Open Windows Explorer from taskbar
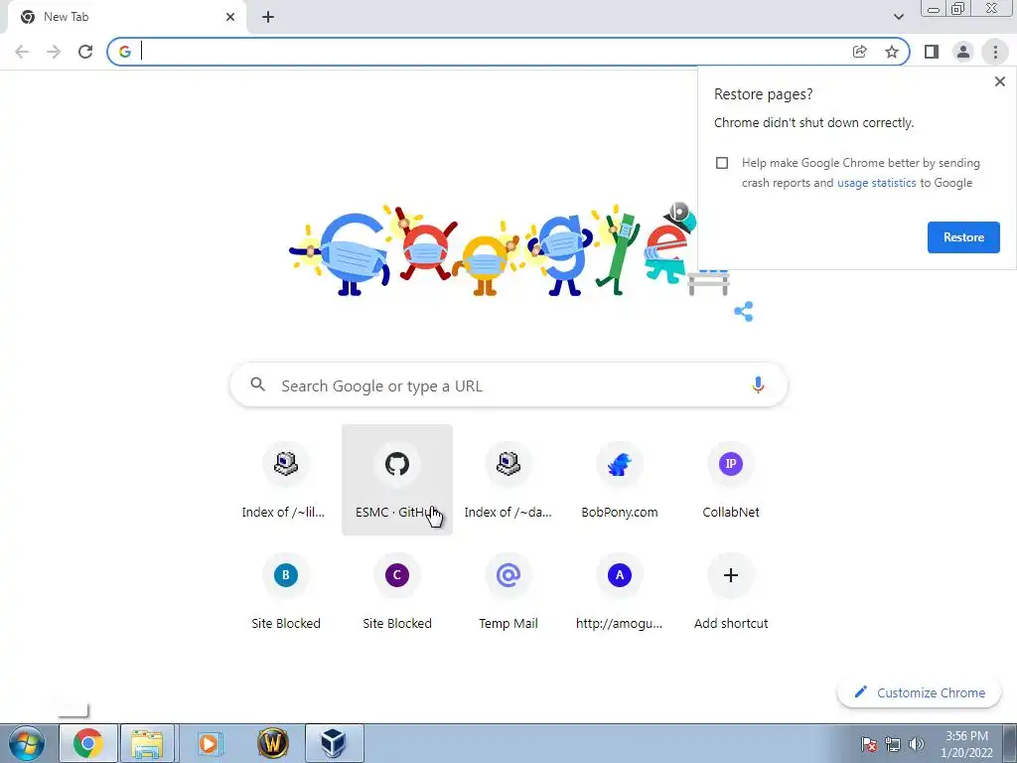This screenshot has height=763, width=1017. (147, 743)
